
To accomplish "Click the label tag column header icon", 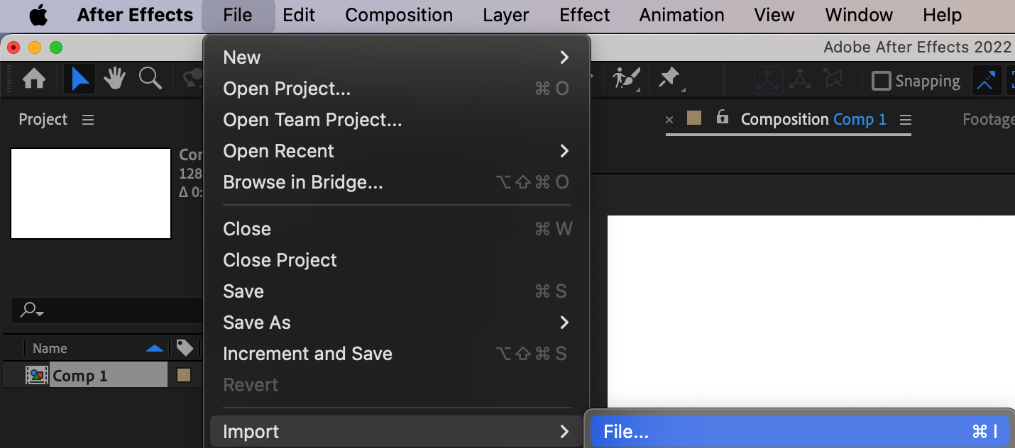I will (185, 348).
